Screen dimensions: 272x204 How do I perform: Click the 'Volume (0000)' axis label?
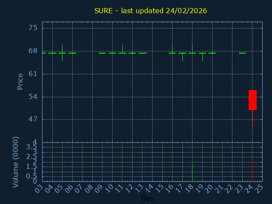click(16, 162)
